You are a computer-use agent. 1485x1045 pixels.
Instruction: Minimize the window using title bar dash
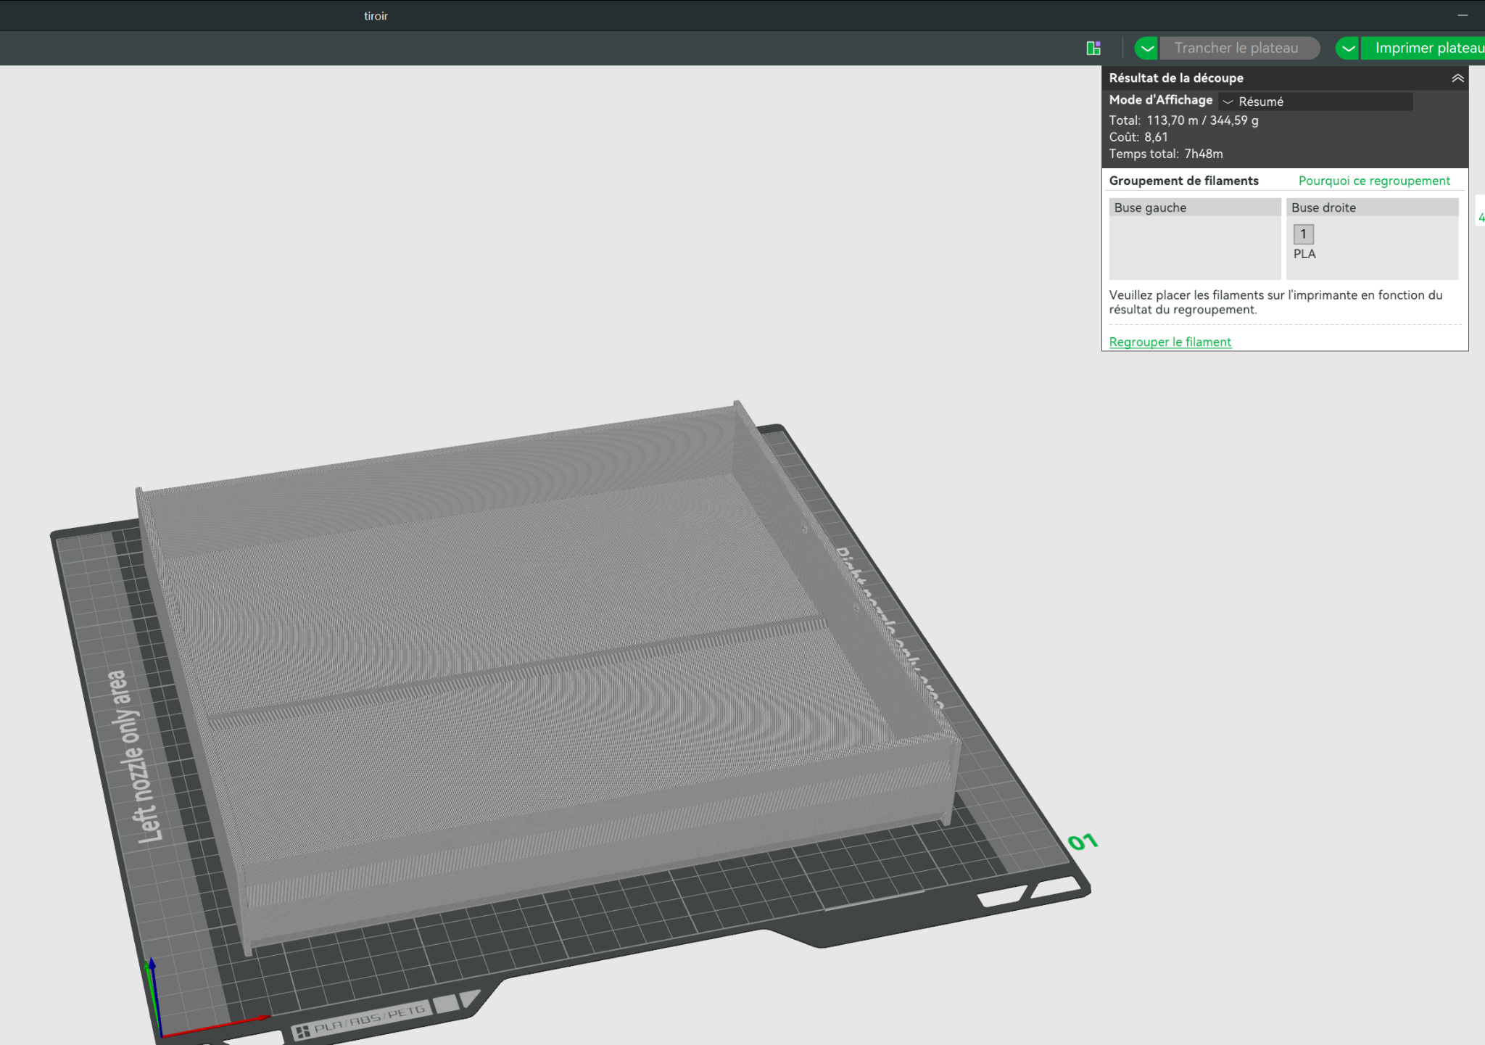pos(1463,15)
